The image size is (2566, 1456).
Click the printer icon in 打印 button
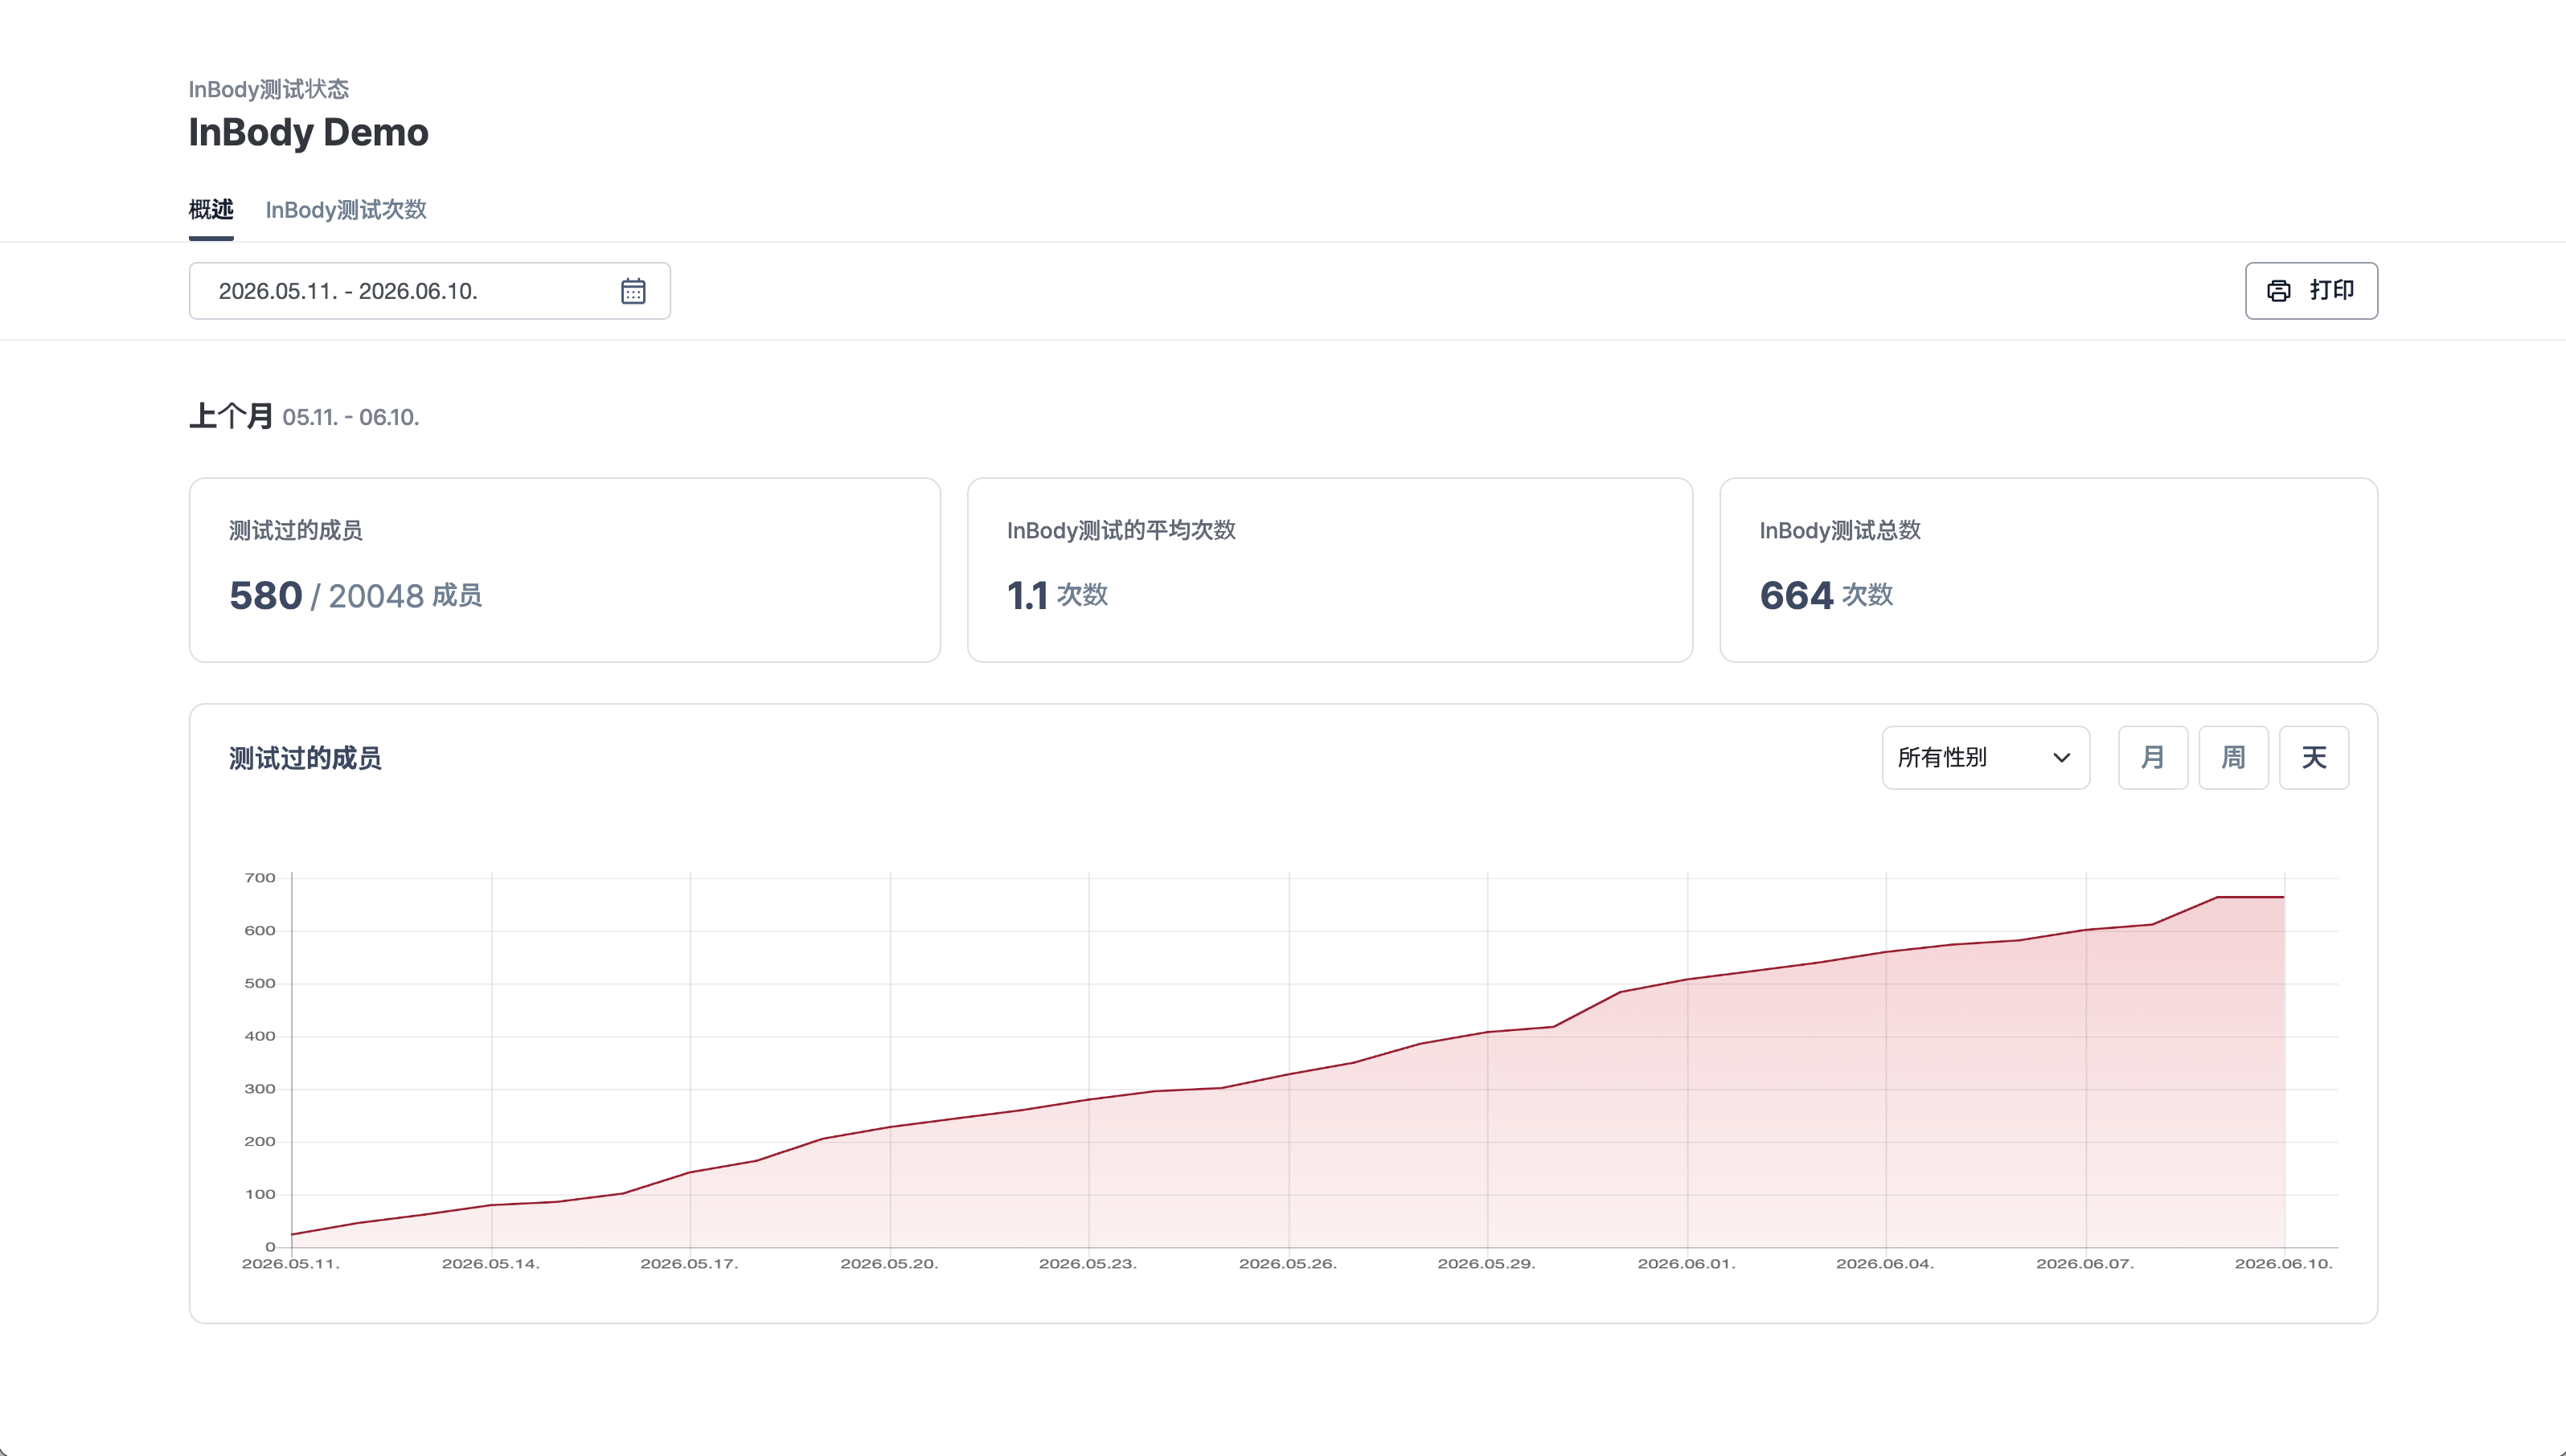[2278, 291]
